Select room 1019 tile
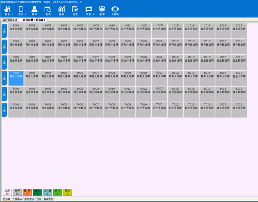258x202 pixels. (239, 31)
